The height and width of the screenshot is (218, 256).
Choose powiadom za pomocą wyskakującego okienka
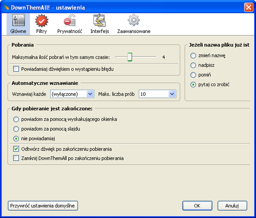click(16, 119)
